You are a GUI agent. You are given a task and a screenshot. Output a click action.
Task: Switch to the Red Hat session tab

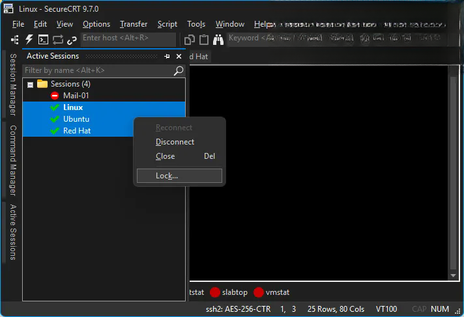pos(199,57)
